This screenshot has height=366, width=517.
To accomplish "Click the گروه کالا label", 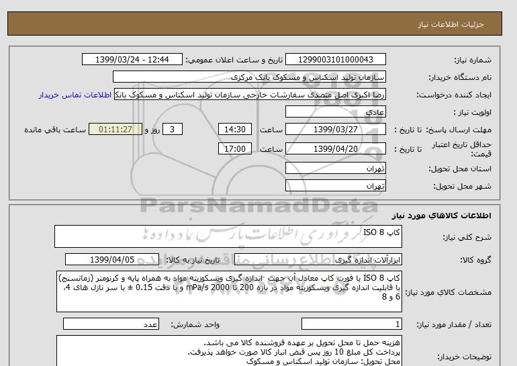I will tap(476, 260).
